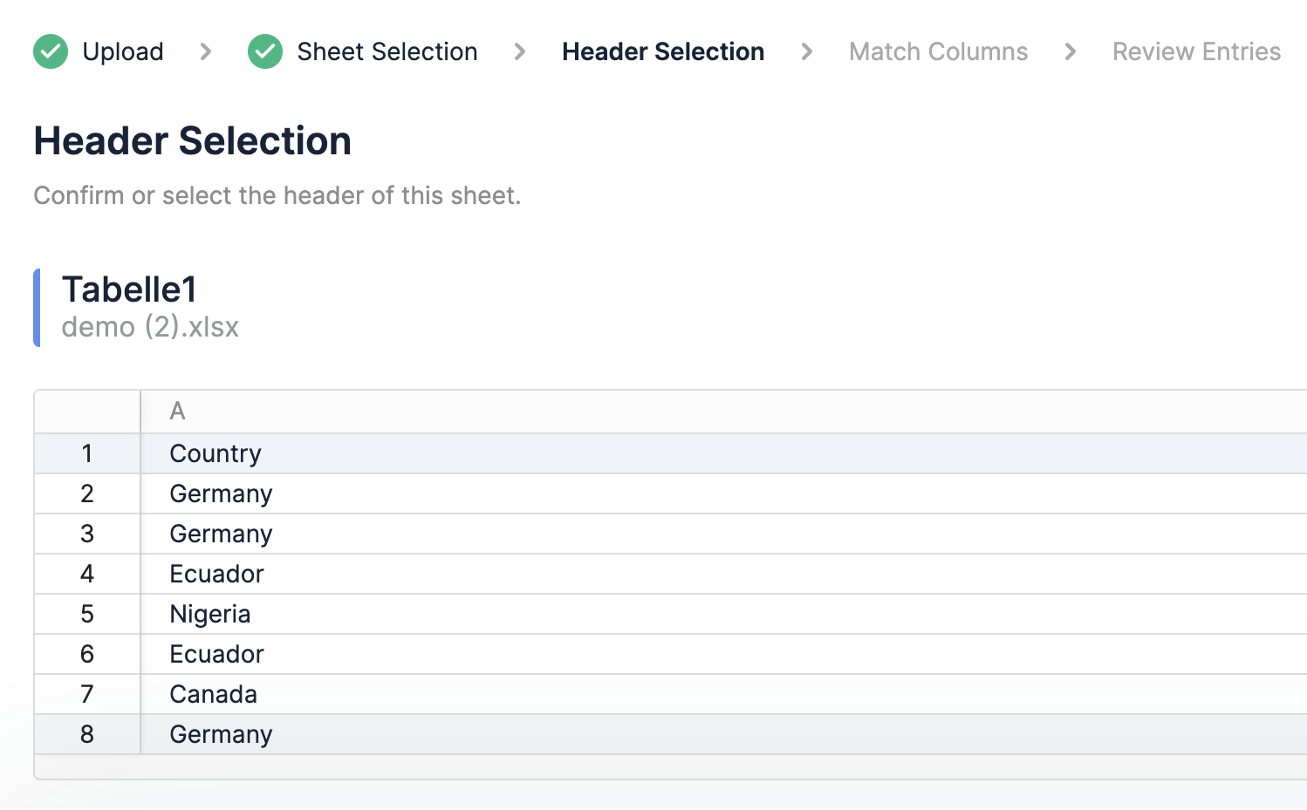Click the green checkmark beside Upload
1307x810 pixels.
pyautogui.click(x=51, y=51)
